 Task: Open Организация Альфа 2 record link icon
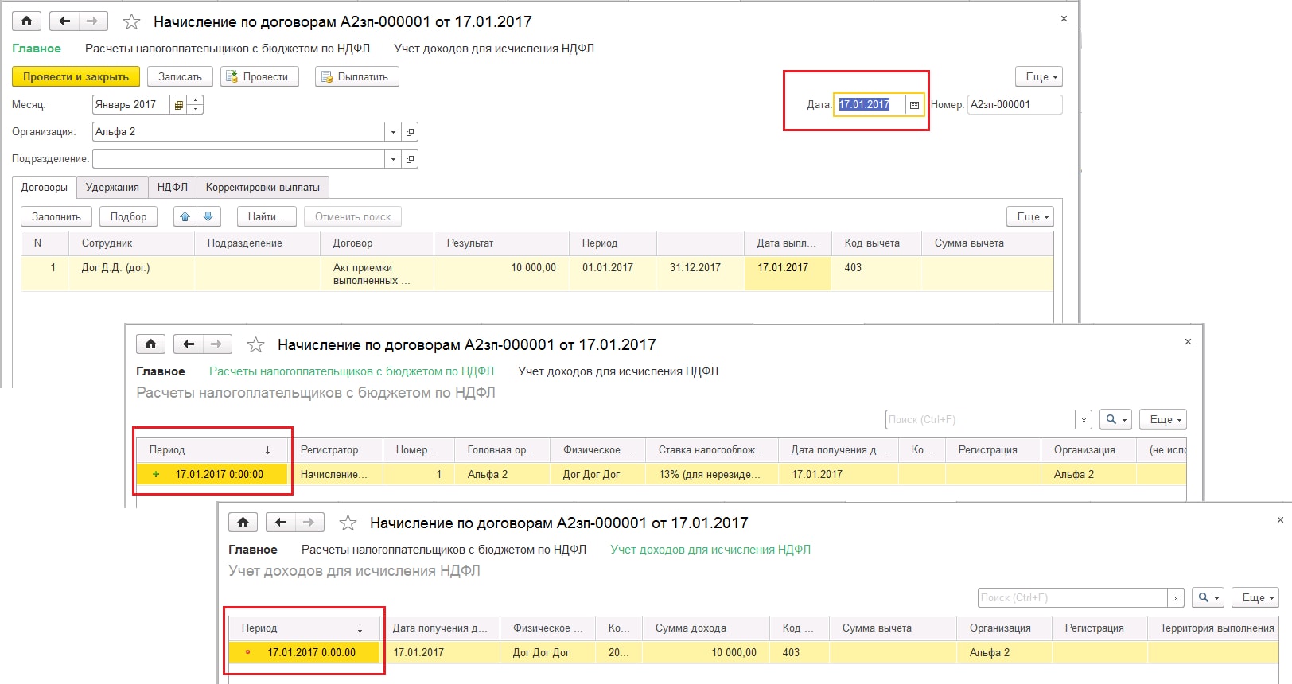(x=411, y=132)
